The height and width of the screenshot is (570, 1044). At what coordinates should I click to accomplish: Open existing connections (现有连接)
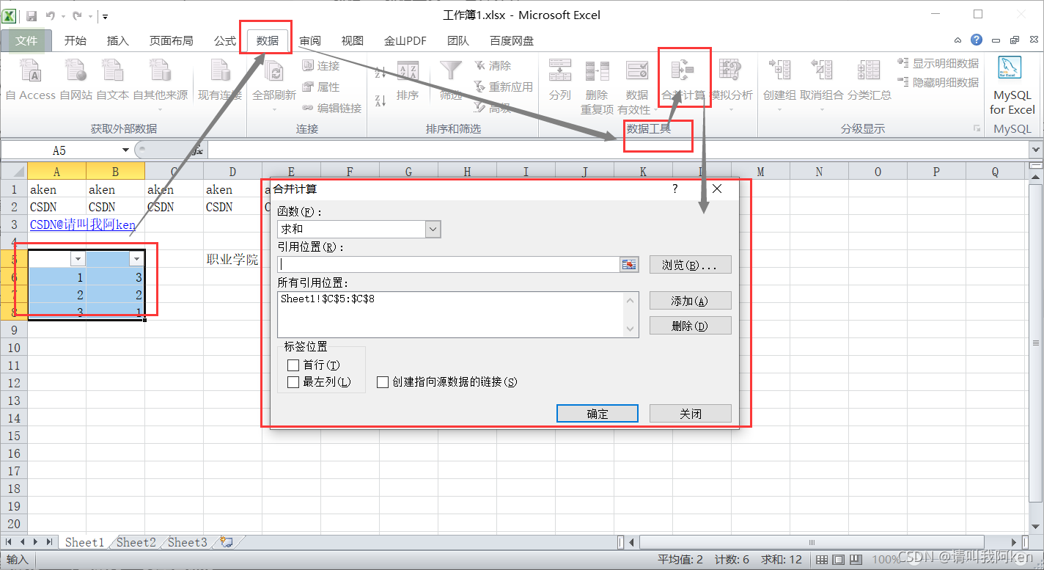point(219,80)
